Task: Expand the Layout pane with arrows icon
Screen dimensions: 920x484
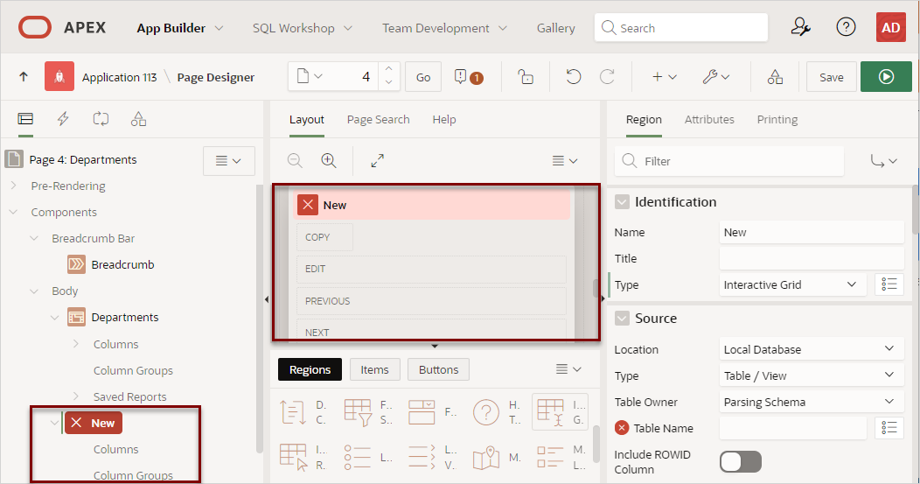Action: [x=377, y=160]
